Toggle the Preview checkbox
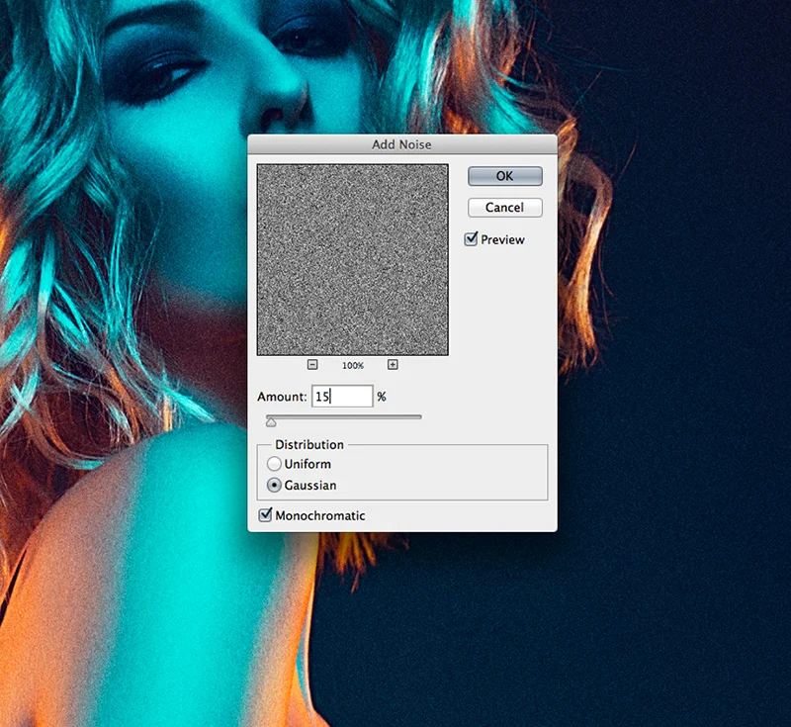Image resolution: width=791 pixels, height=727 pixels. click(471, 238)
